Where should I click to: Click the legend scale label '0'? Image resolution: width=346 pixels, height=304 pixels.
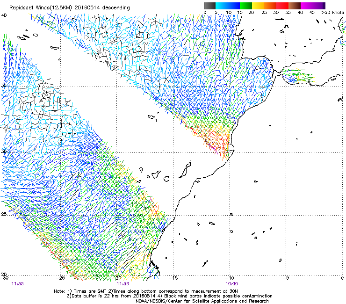coord(205,12)
